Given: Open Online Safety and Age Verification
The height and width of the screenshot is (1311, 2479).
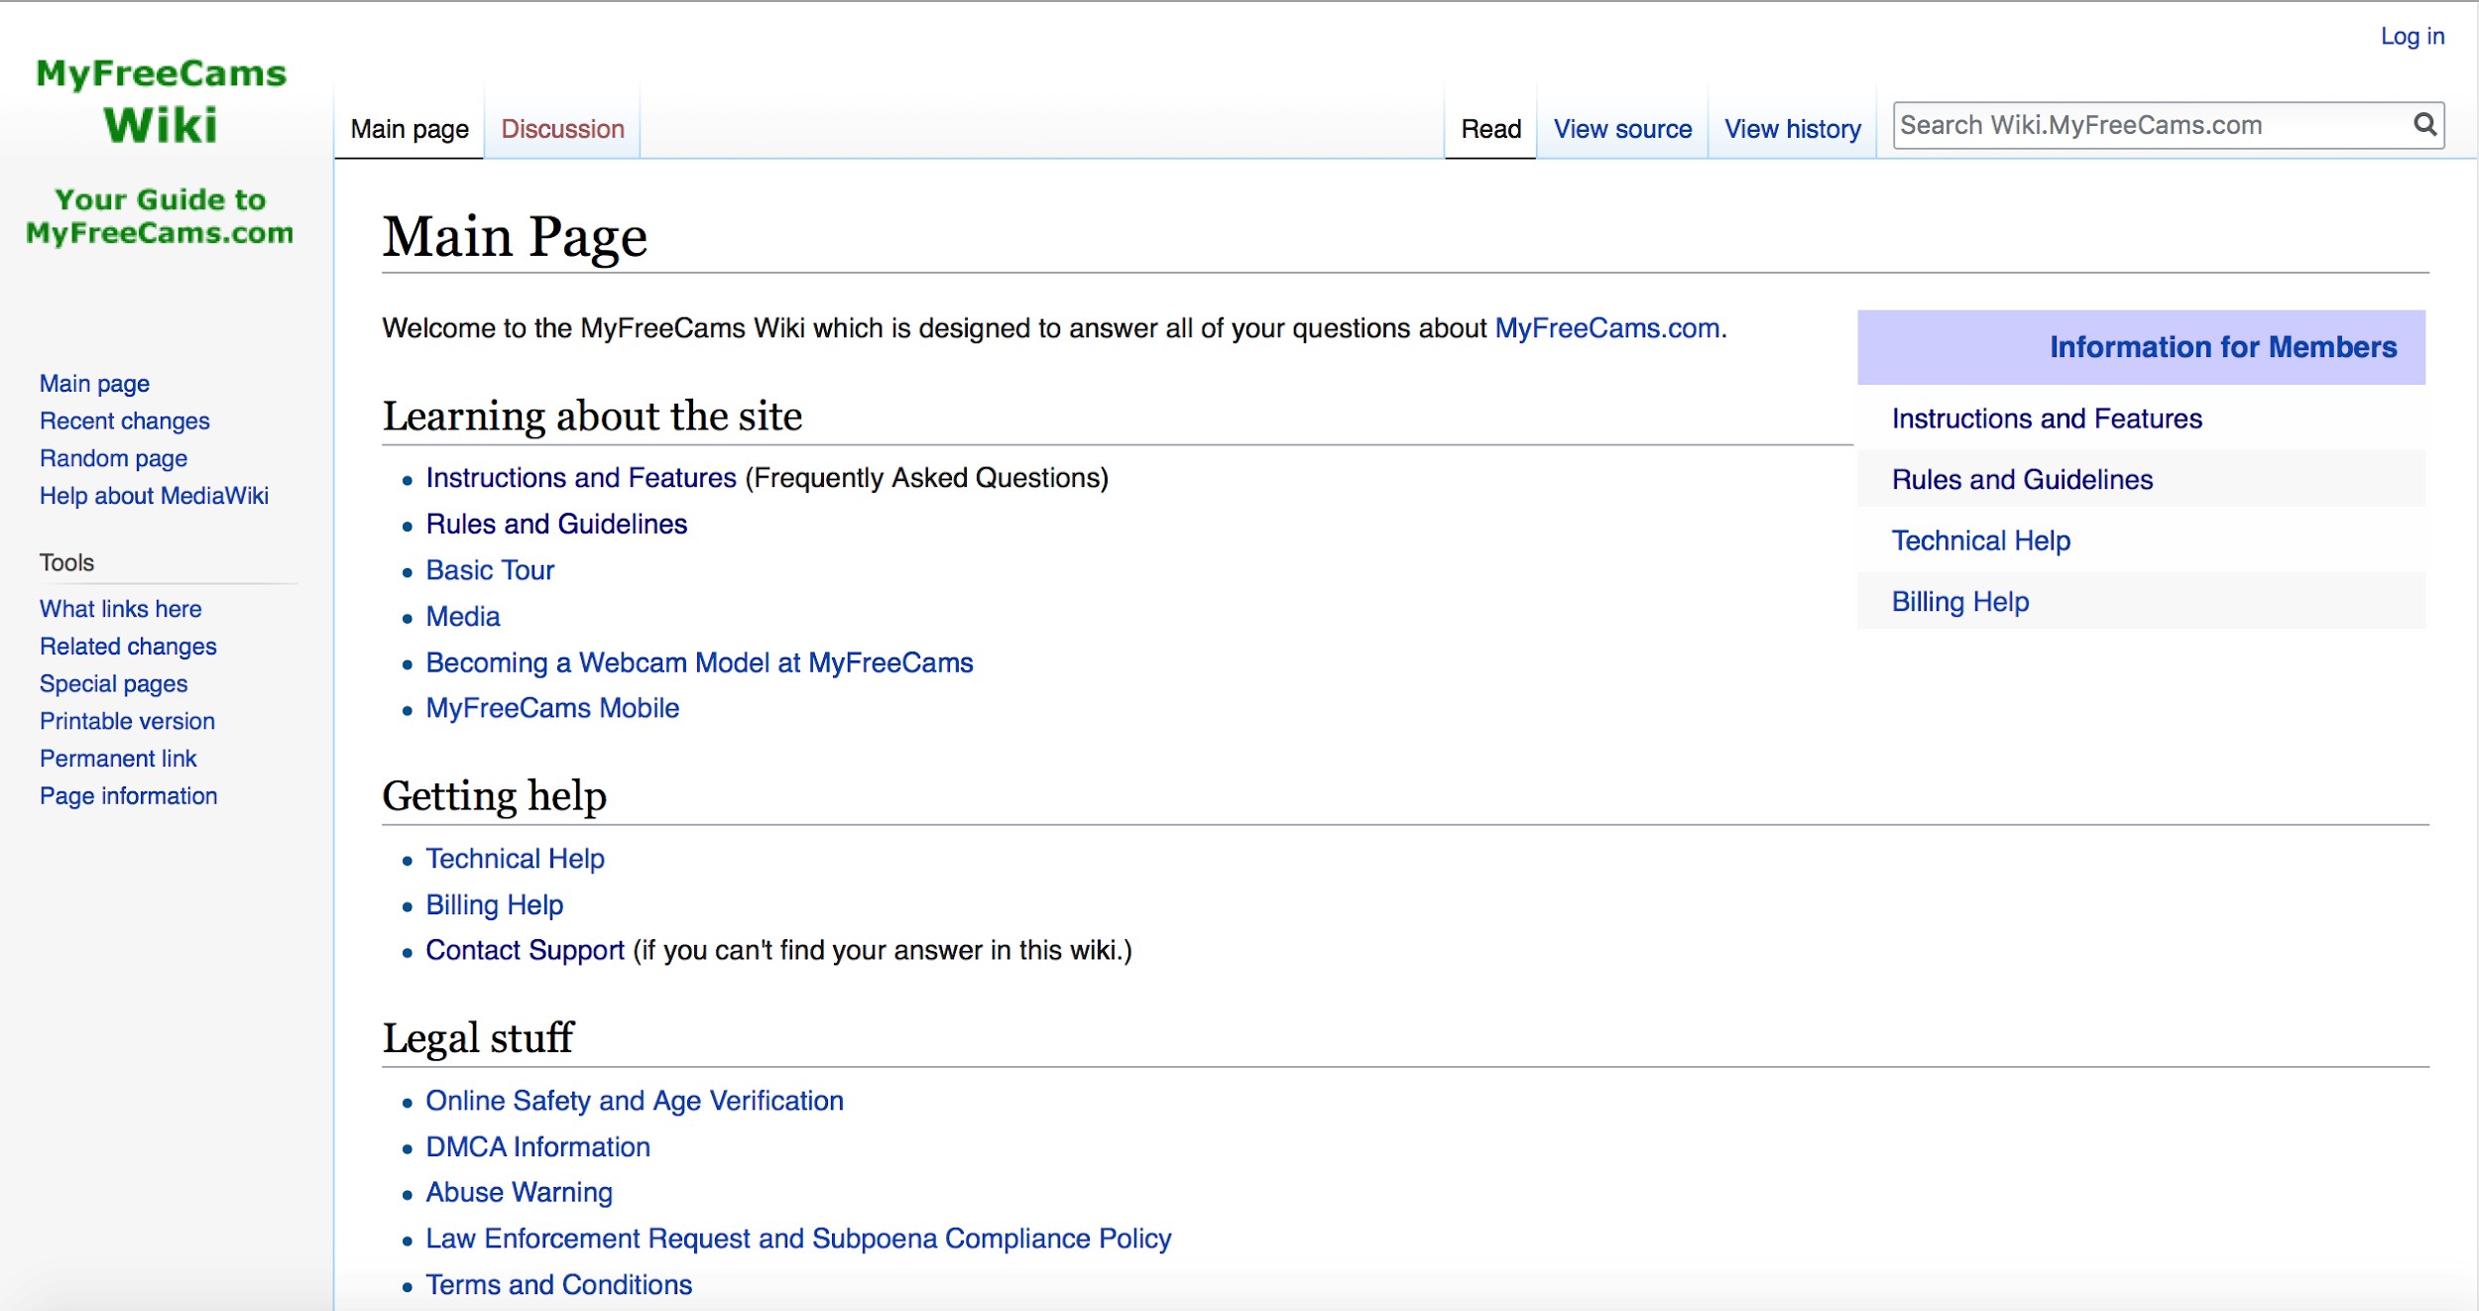Looking at the screenshot, I should coord(635,1101).
